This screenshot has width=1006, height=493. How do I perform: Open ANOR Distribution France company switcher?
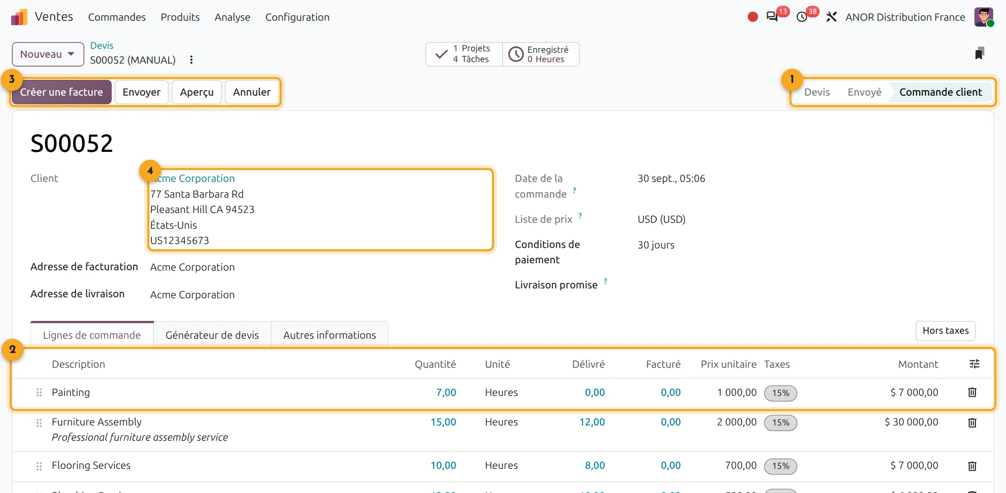905,17
